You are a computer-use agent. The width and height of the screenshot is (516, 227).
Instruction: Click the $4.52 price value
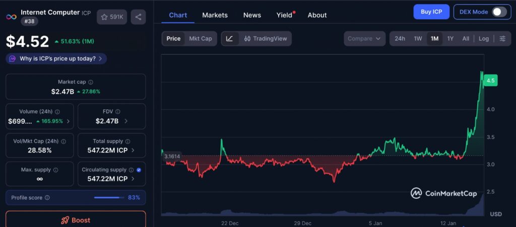click(x=28, y=41)
